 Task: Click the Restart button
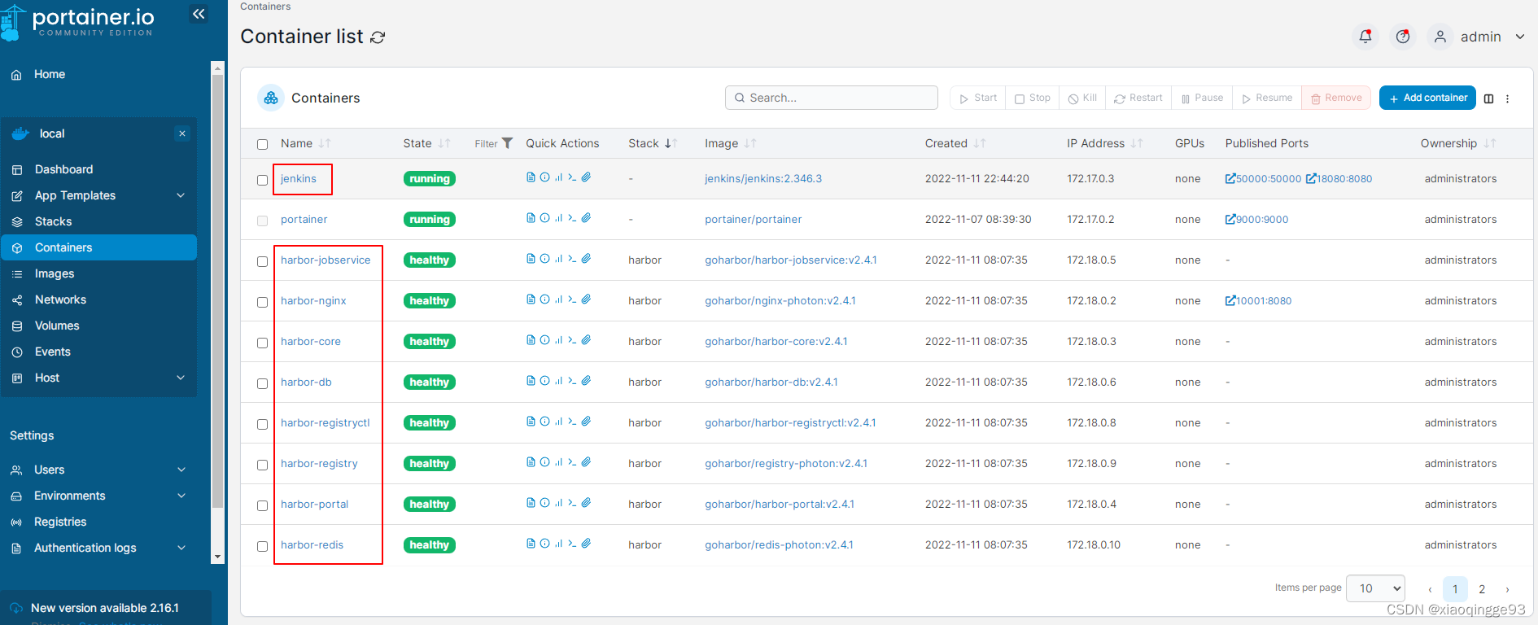[1138, 98]
